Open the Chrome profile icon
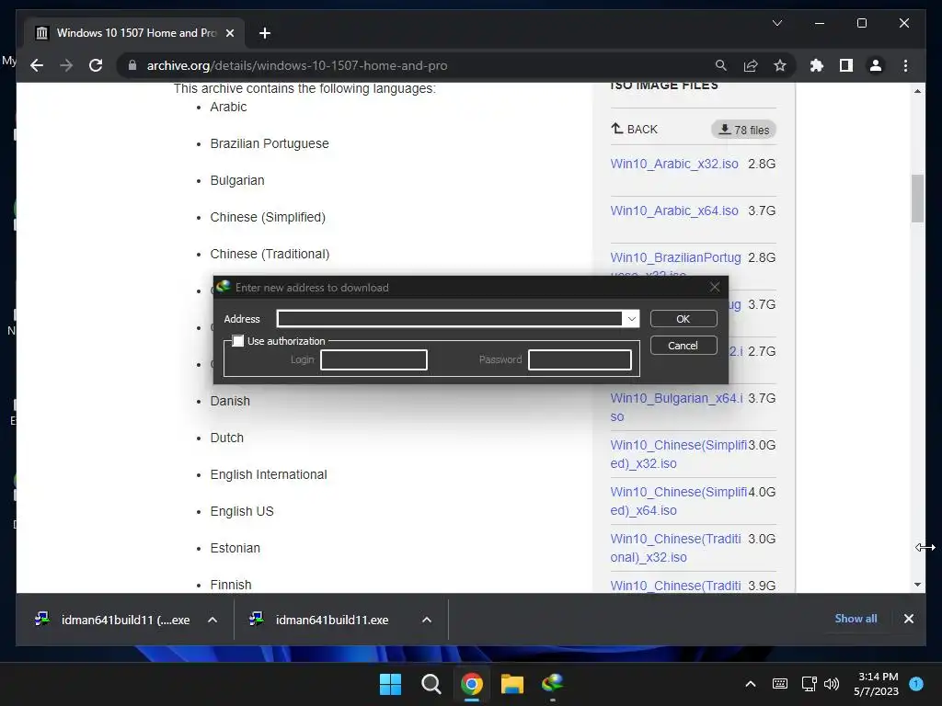This screenshot has height=706, width=942. coord(876,65)
